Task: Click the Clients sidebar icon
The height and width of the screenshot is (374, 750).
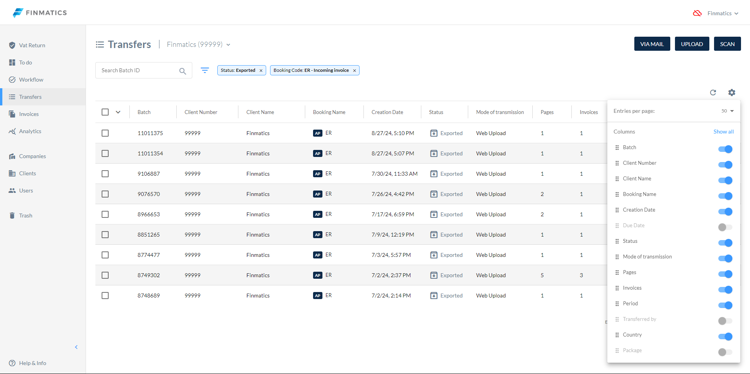Action: 12,173
